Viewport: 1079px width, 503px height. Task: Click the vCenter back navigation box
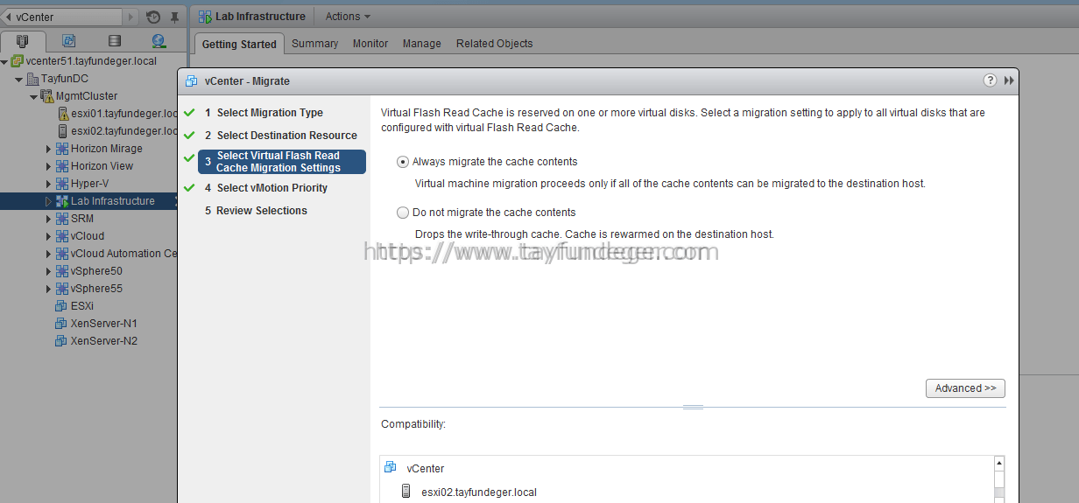[x=63, y=17]
